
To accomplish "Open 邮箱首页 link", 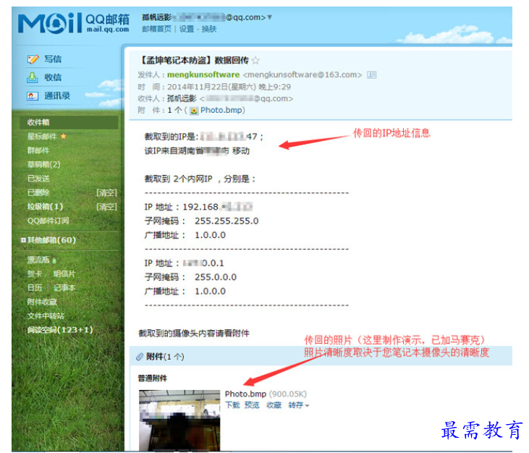I will coord(156,29).
